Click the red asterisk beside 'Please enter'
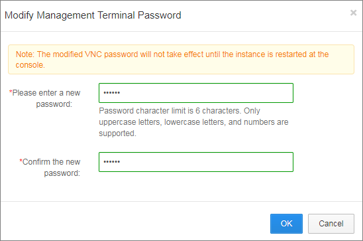 [x=11, y=92]
